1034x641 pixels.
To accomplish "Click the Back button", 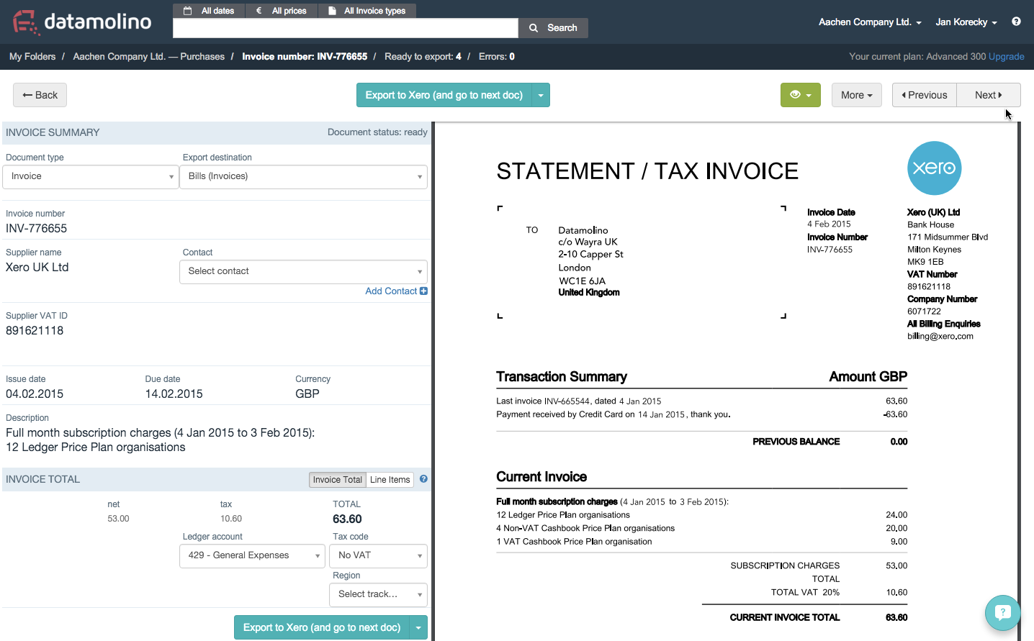I will click(40, 95).
